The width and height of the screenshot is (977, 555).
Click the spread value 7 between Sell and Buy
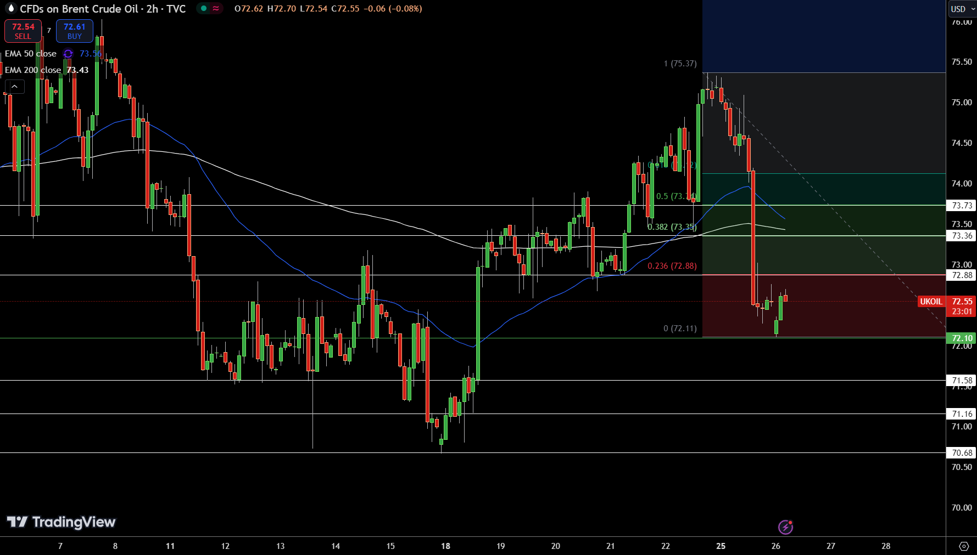coord(49,31)
